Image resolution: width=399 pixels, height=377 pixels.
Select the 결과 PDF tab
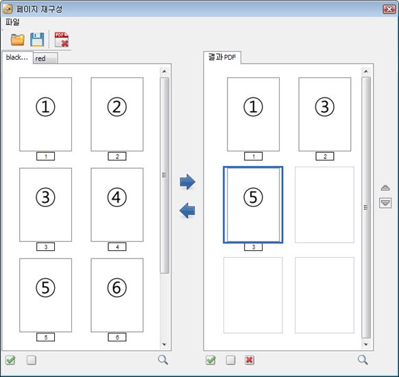click(222, 58)
